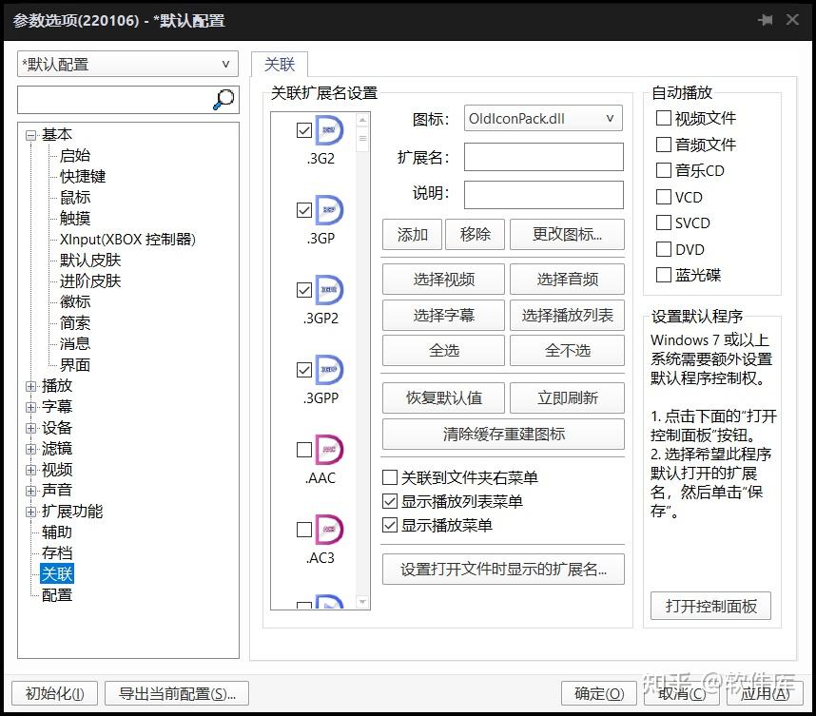This screenshot has height=716, width=816.
Task: Uncheck 显示播放列表菜单 option
Action: (x=390, y=501)
